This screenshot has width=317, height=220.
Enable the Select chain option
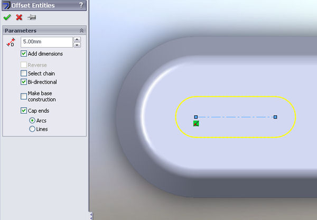click(x=23, y=74)
